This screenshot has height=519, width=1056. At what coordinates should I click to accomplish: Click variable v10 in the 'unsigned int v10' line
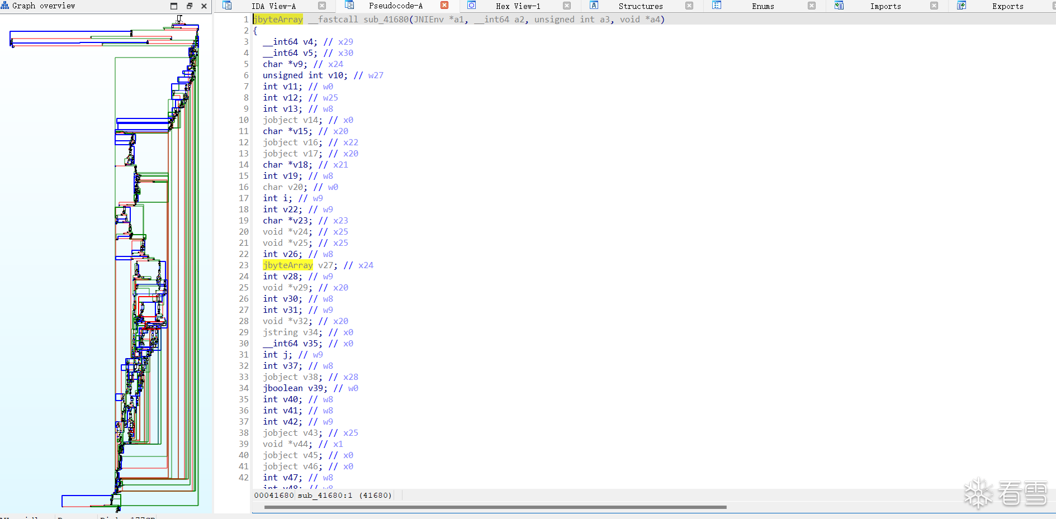(x=336, y=75)
